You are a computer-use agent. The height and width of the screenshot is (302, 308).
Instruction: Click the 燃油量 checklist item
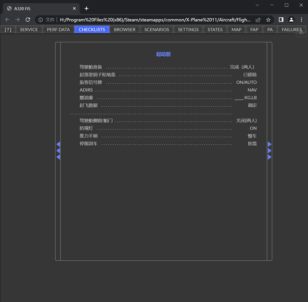(x=86, y=98)
